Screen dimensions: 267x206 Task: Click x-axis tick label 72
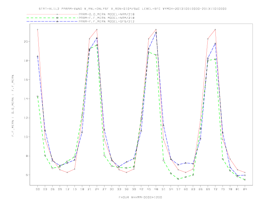tap(215, 189)
